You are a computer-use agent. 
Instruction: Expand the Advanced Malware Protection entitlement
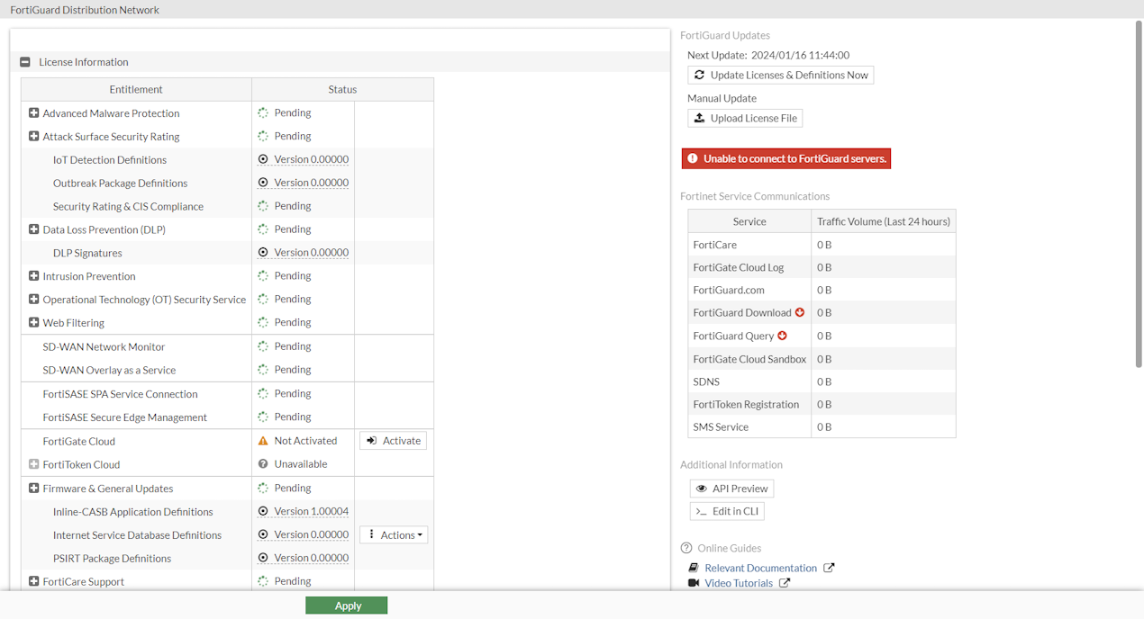(x=33, y=112)
